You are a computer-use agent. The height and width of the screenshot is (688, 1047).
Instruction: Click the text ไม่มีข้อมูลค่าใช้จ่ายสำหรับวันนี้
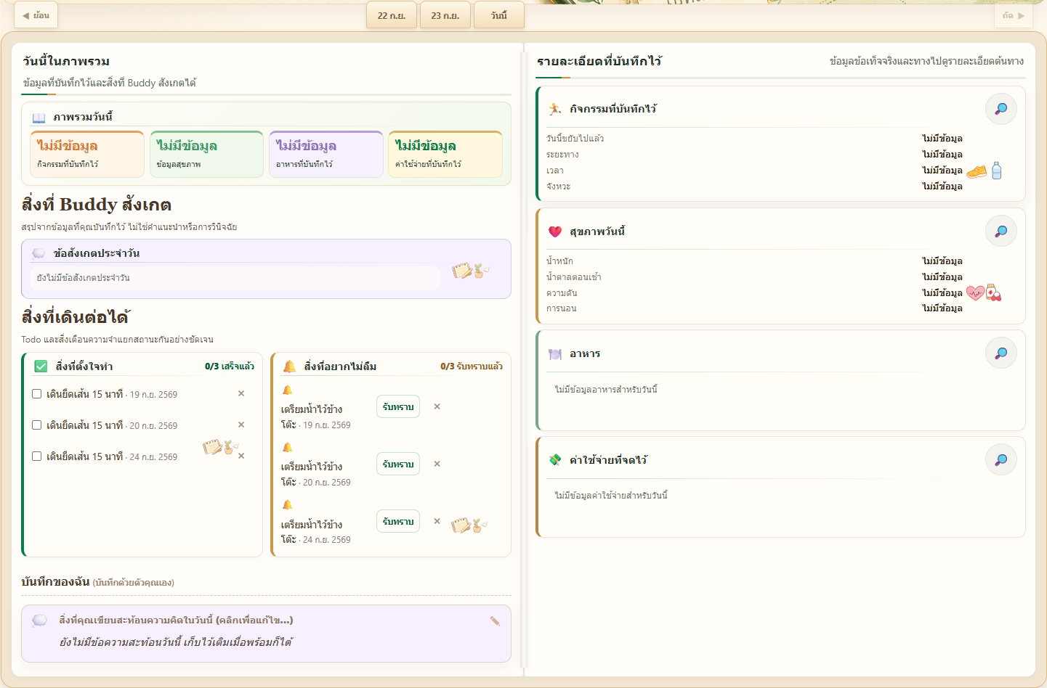pyautogui.click(x=611, y=496)
